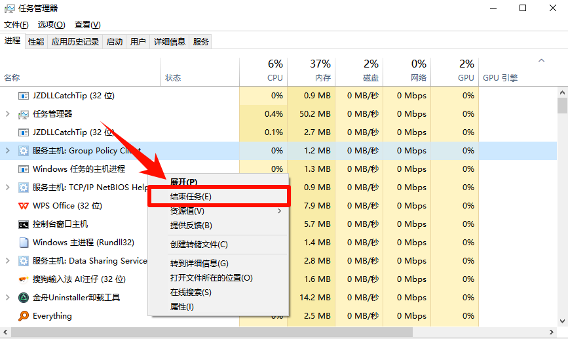
Task: Select 打开文件所在的位置(O) menu entry
Action: [212, 278]
